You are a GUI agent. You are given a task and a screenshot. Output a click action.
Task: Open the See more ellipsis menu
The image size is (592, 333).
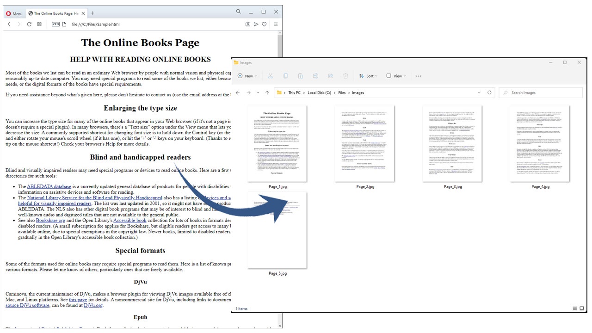pos(419,76)
